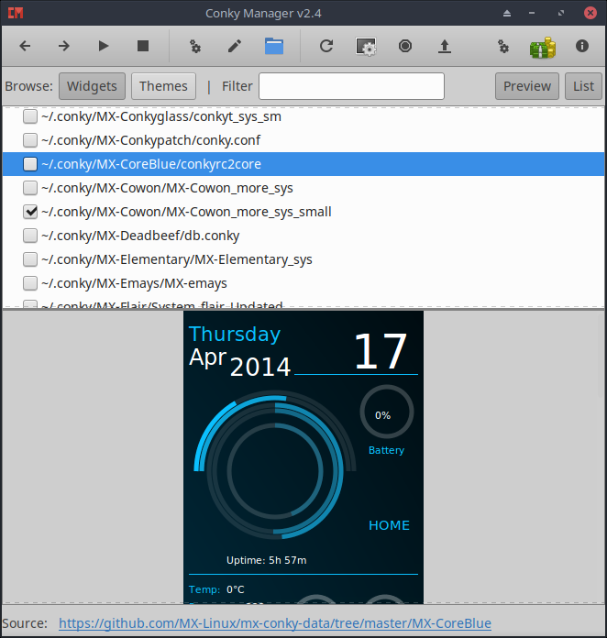Click the MX-CoreBlue widget preview image
This screenshot has width=607, height=638.
[x=303, y=457]
